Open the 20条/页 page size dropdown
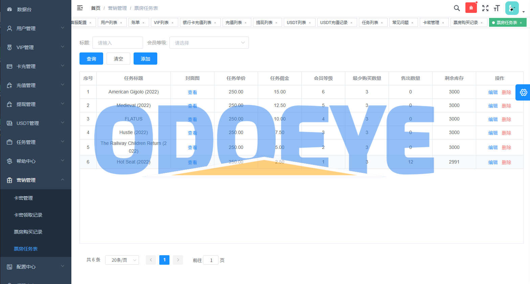530x284 pixels. point(122,260)
